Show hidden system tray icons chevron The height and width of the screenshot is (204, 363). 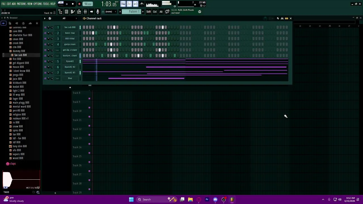coord(323,199)
